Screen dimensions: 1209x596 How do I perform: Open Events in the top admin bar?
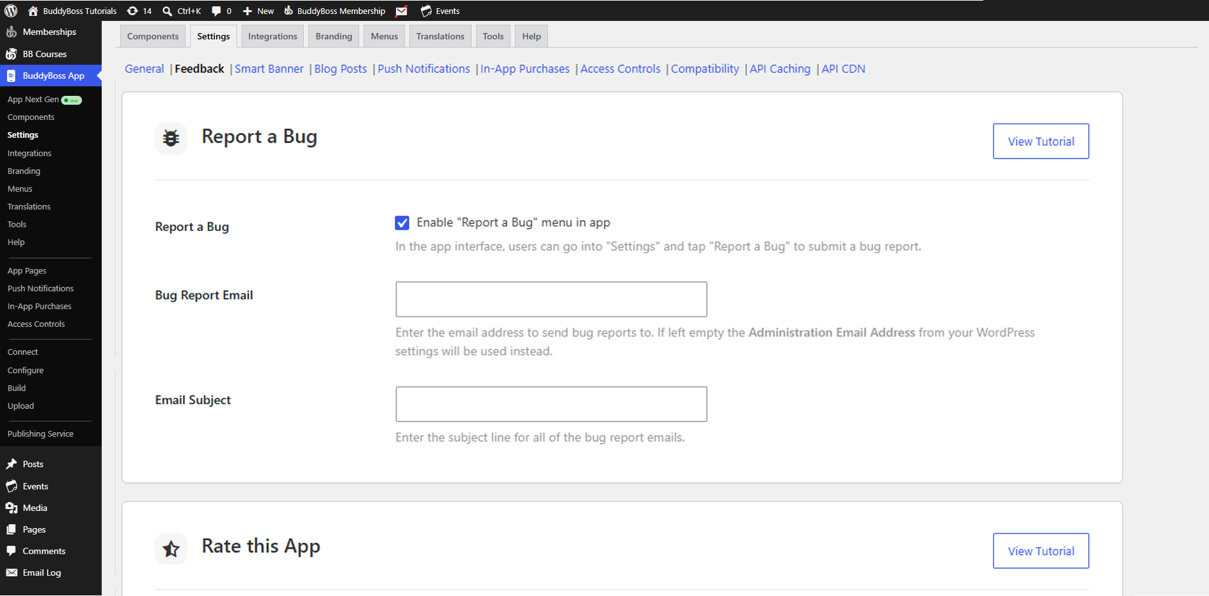pos(440,11)
